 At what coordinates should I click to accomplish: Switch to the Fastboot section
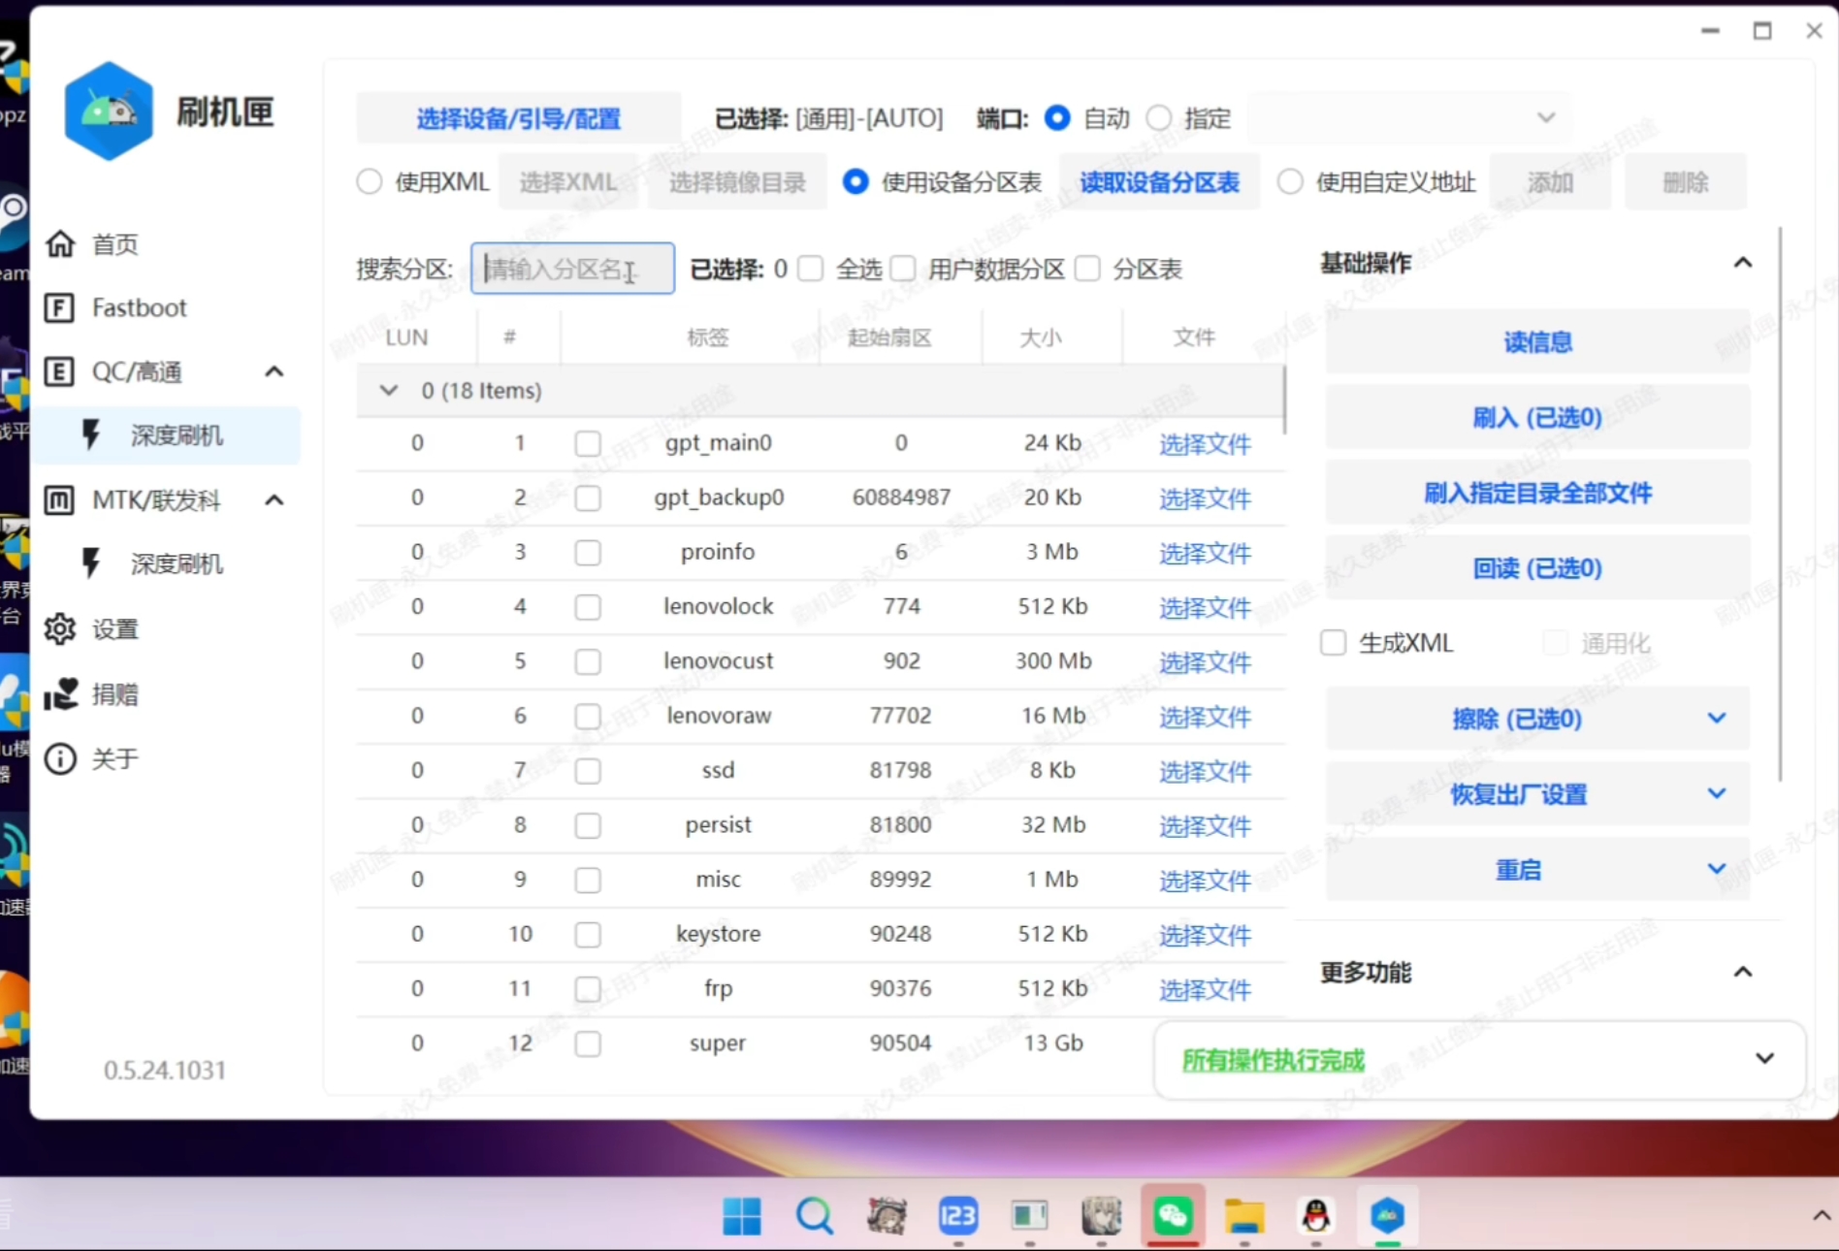coord(139,307)
